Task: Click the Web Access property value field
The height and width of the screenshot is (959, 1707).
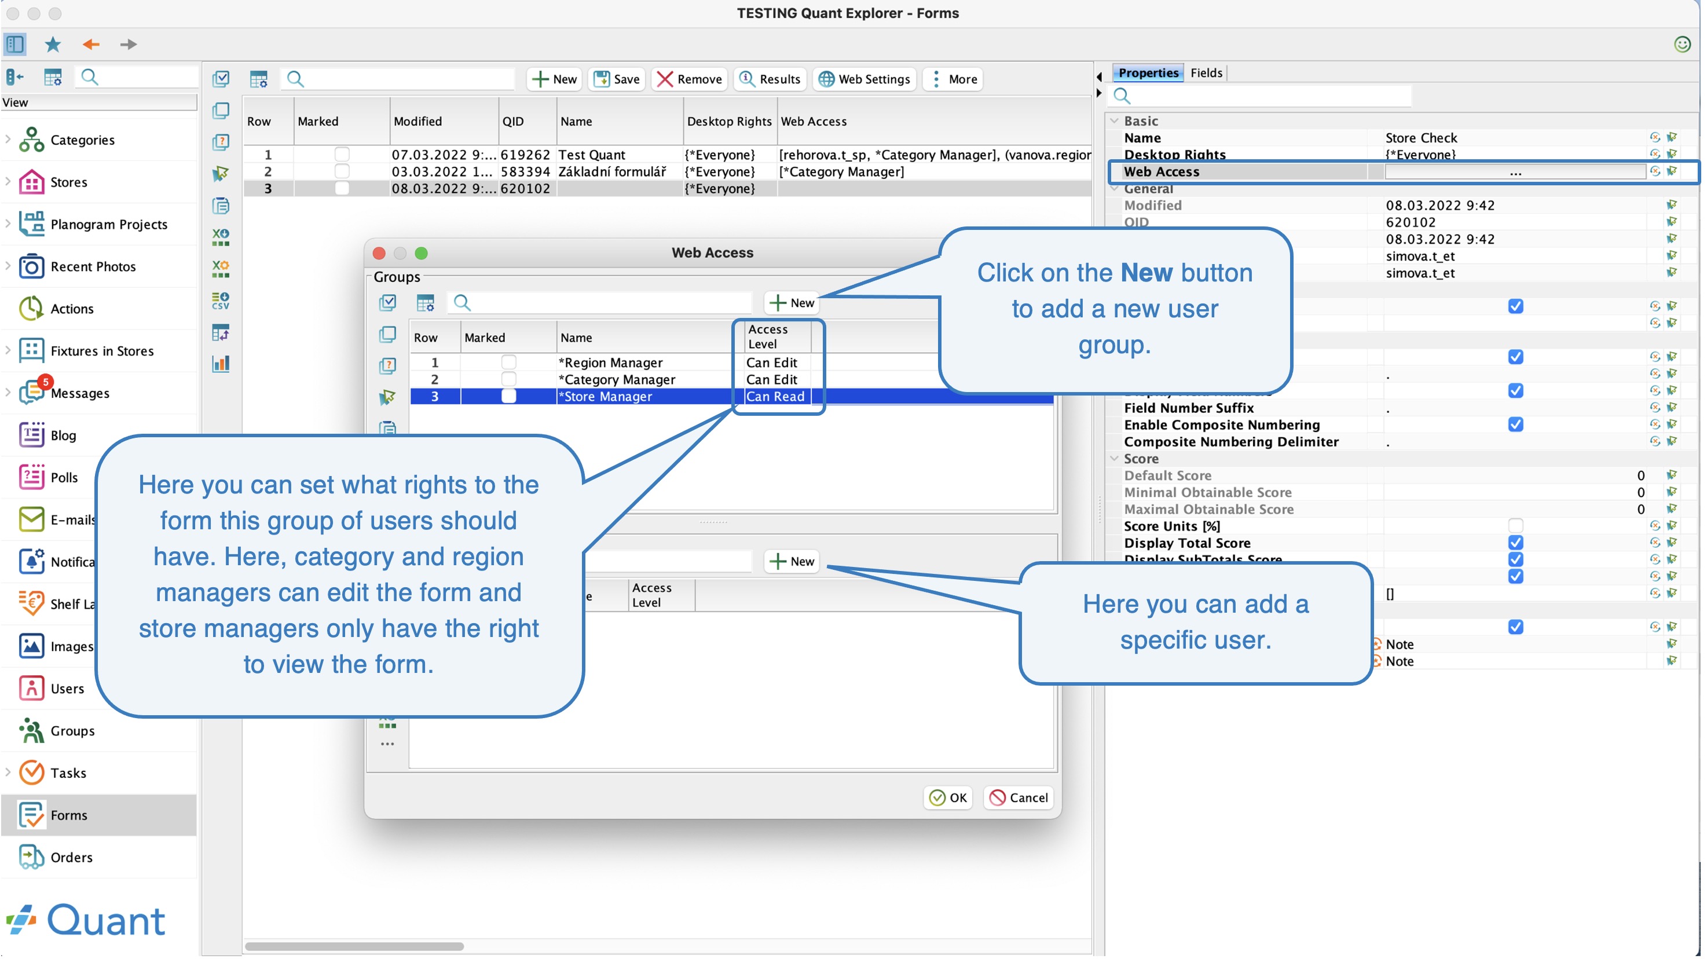Action: click(1515, 173)
